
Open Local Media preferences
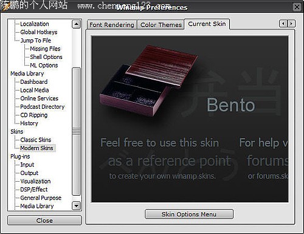click(x=35, y=90)
